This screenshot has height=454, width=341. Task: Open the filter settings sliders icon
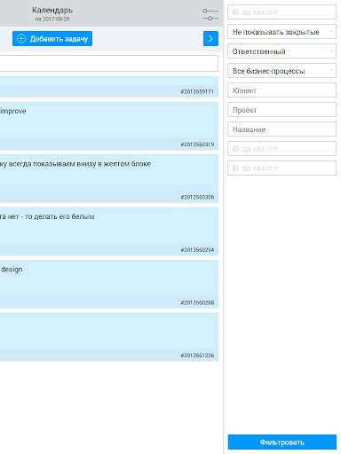210,14
